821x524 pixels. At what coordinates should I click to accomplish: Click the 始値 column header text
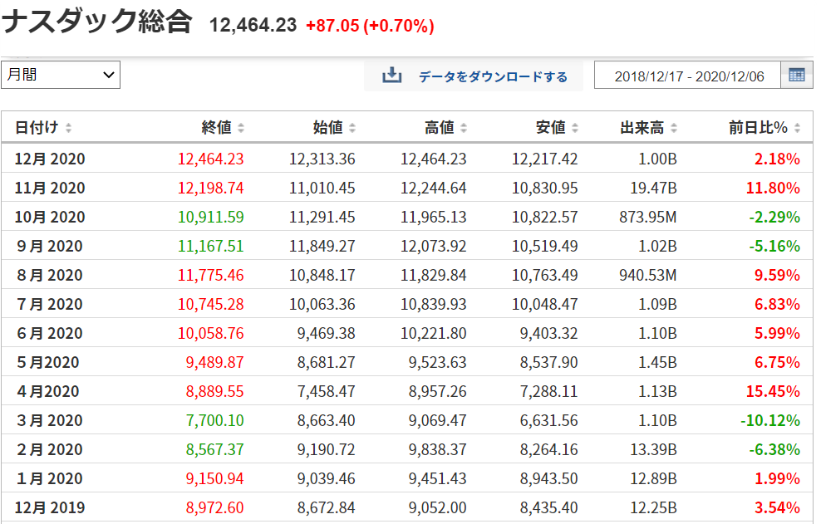[x=327, y=128]
